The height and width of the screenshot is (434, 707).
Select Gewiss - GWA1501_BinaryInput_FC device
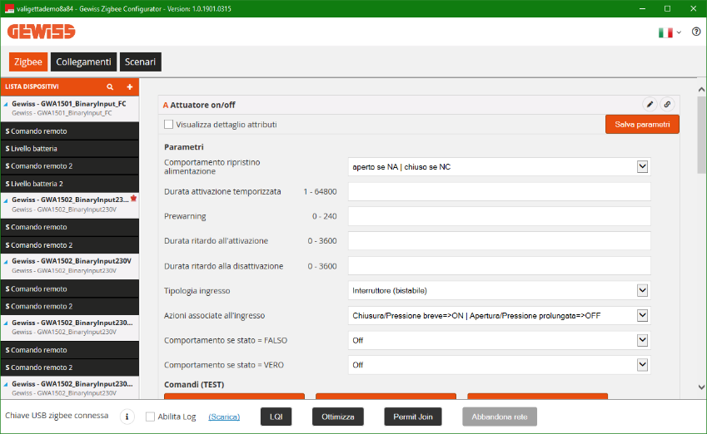[x=70, y=108]
